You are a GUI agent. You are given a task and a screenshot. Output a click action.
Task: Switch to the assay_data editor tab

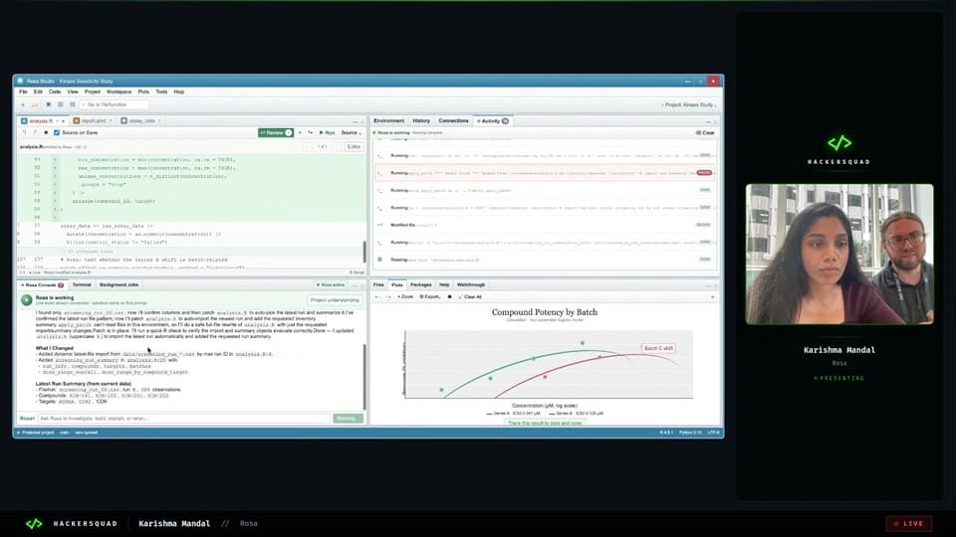pos(141,121)
